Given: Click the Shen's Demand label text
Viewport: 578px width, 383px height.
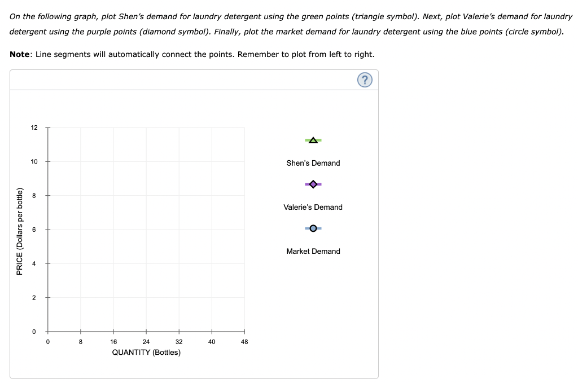Looking at the screenshot, I should pos(313,162).
